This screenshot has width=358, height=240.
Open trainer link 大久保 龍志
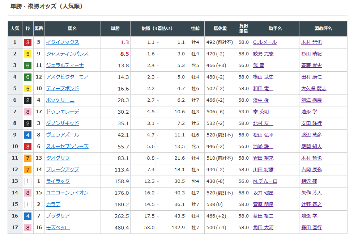(314, 88)
